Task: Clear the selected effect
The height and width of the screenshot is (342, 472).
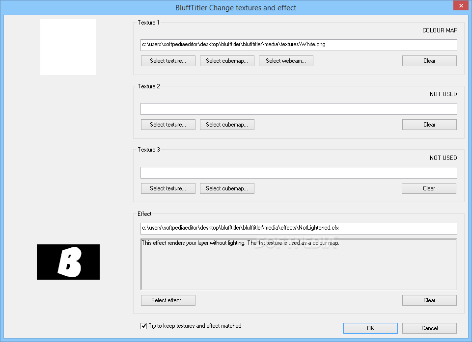Action: click(x=429, y=300)
